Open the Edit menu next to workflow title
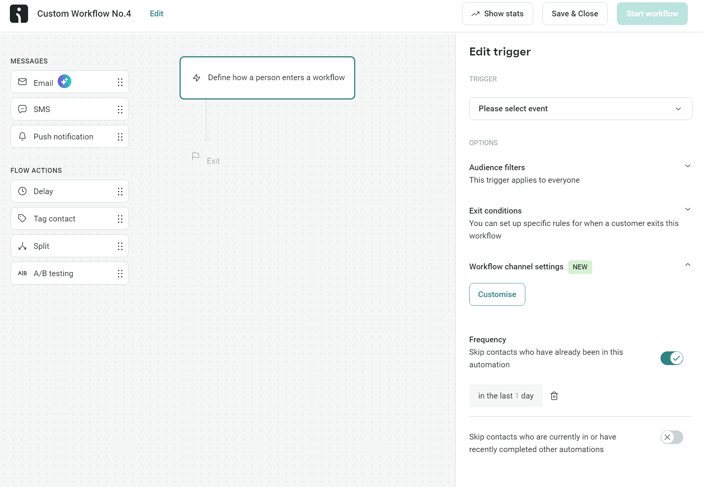Viewport: 703px width, 487px height. [x=156, y=14]
